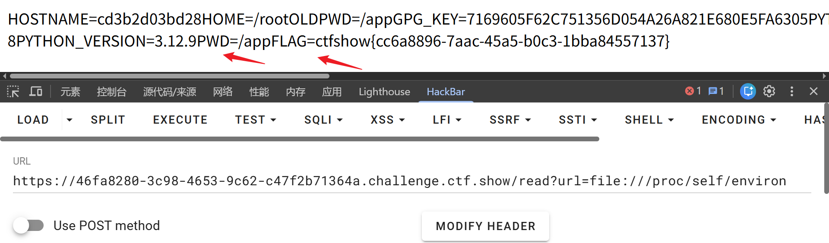
Task: Click the blue AI assistance icon
Action: coord(748,91)
